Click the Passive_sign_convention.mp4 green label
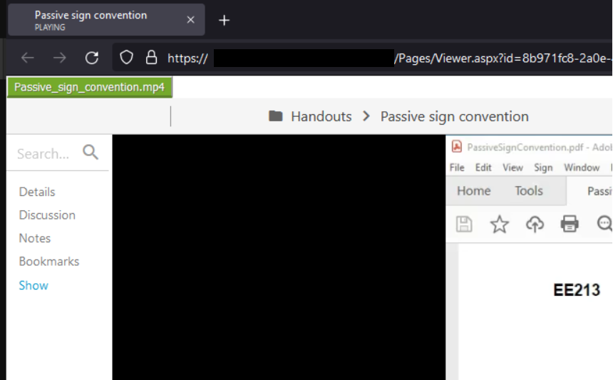This screenshot has width=613, height=380. 90,87
